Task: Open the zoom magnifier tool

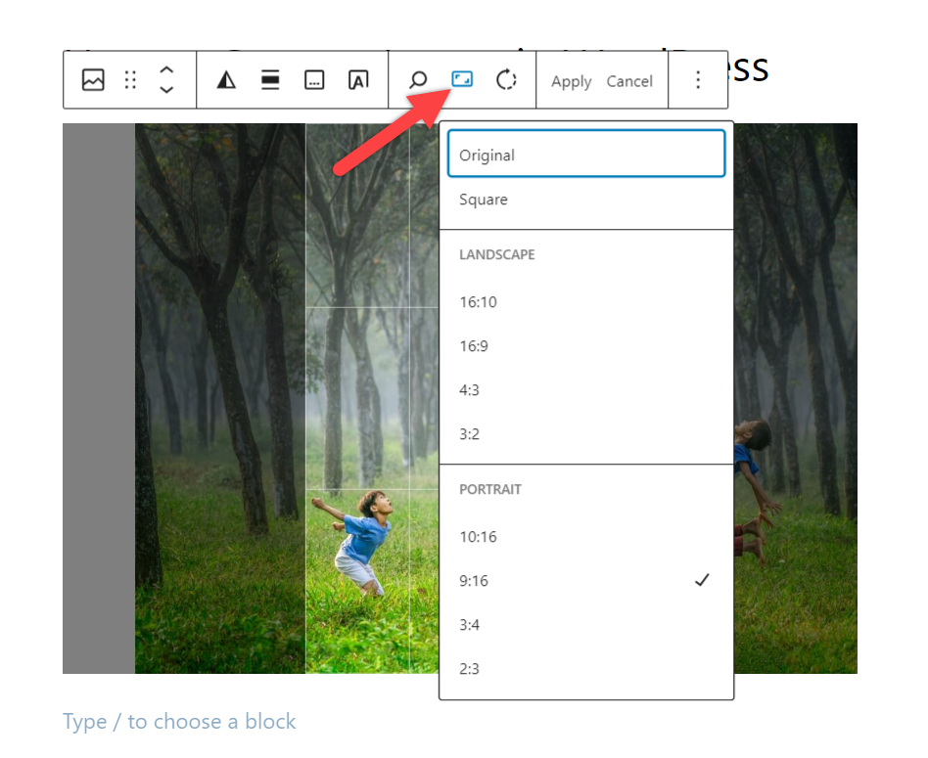Action: [x=418, y=80]
